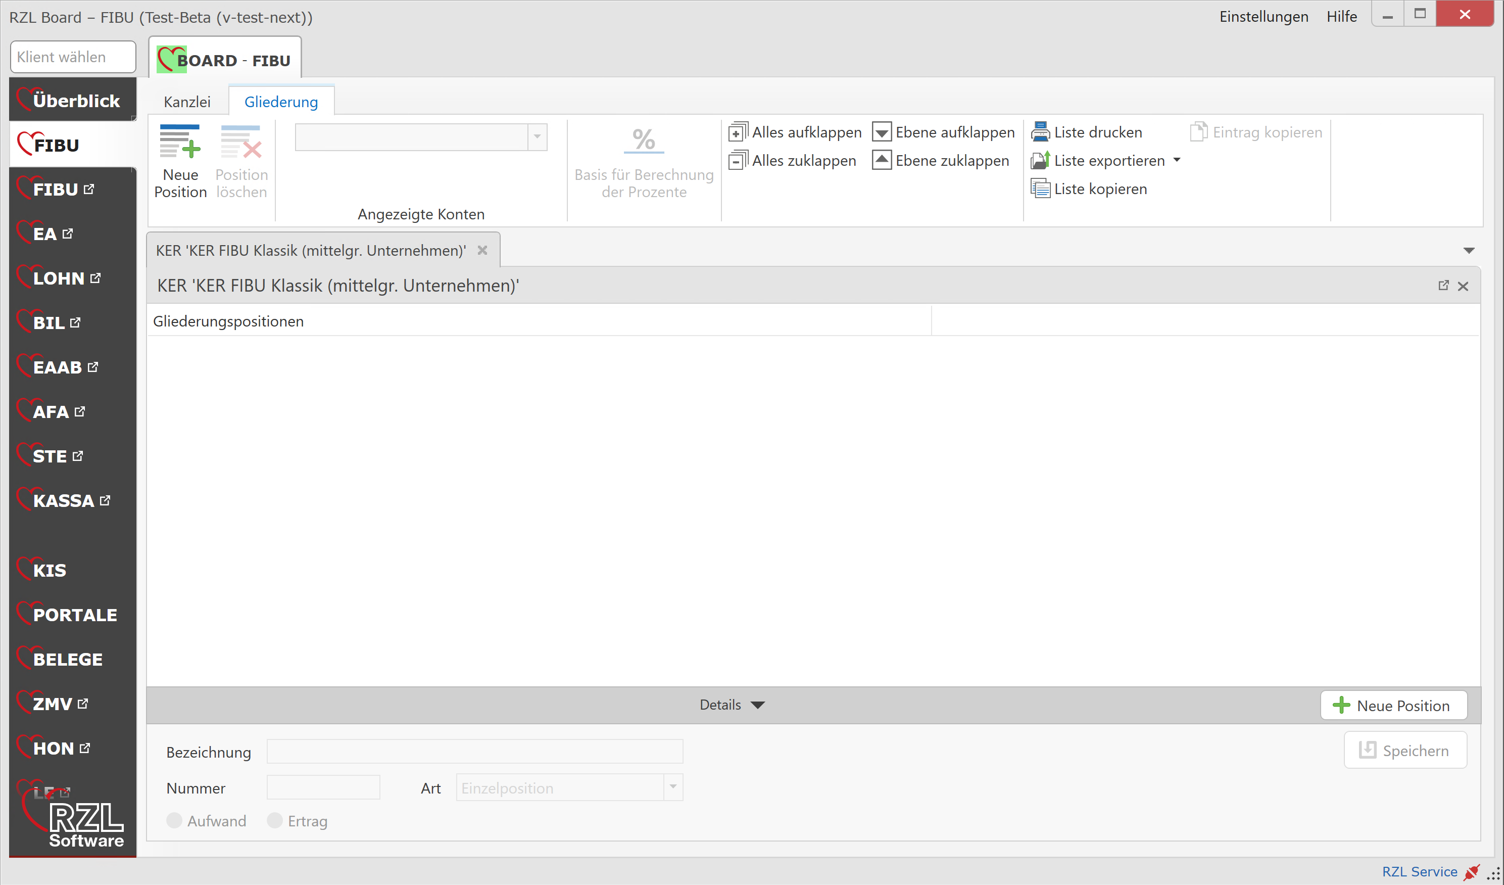Image resolution: width=1504 pixels, height=885 pixels.
Task: Switch to the Kanzlei tab
Action: pos(187,102)
